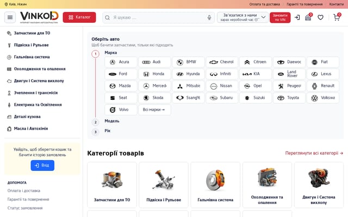Activate voice search microphone icon
348x217 pixels.
point(209,17)
